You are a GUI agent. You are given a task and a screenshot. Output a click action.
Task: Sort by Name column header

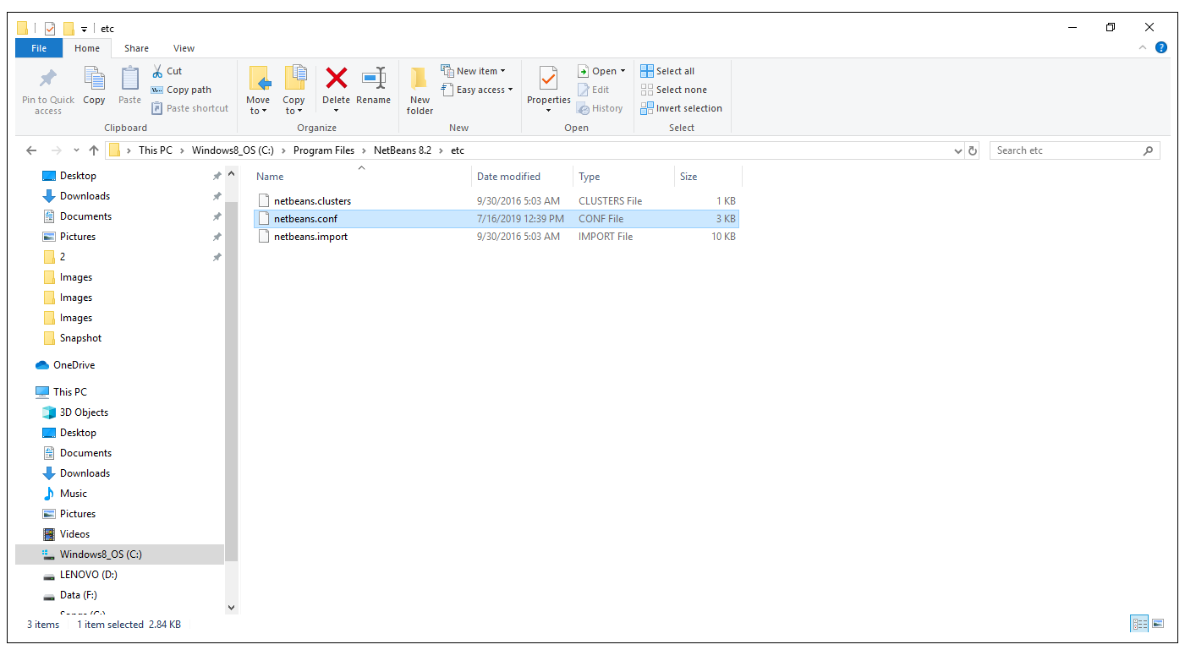362,177
